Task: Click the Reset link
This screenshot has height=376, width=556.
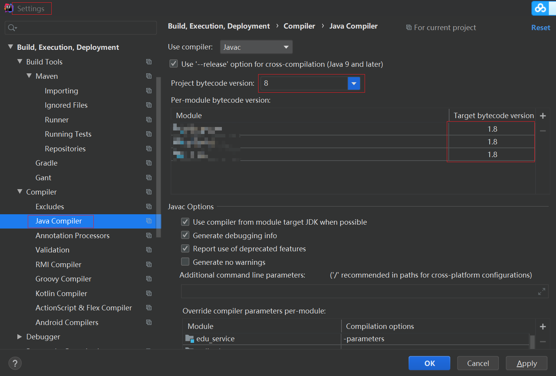Action: pos(541,27)
